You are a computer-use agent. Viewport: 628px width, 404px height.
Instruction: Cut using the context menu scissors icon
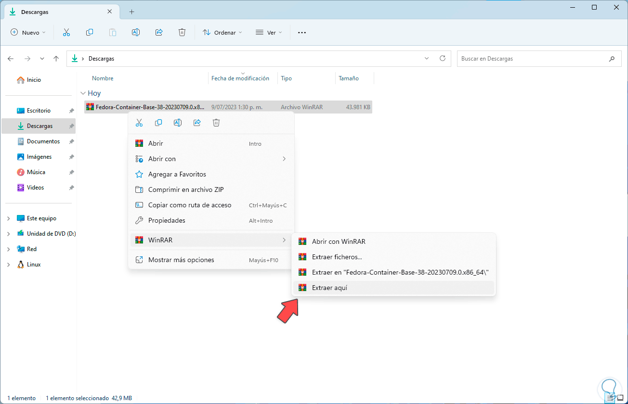tap(139, 123)
